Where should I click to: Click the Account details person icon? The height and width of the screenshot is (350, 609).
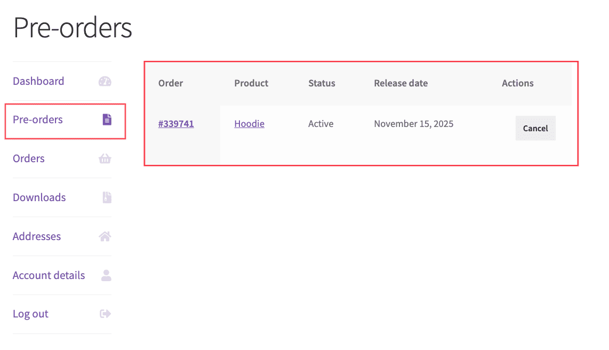coord(106,275)
